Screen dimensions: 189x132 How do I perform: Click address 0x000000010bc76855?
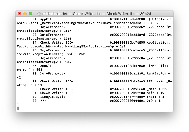click(127, 42)
